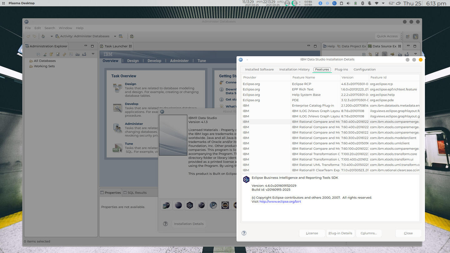Click the Feature Id column header
Screen dimensions: 450x253
tap(394, 77)
